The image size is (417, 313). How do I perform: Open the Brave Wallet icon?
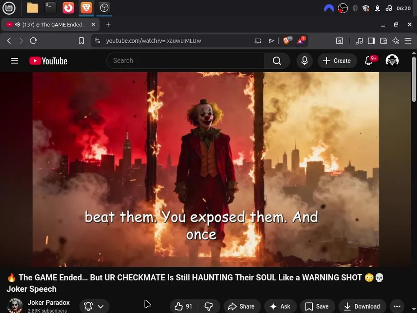tap(384, 41)
